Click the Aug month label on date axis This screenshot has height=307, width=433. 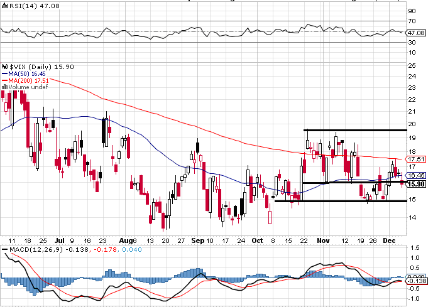126,240
